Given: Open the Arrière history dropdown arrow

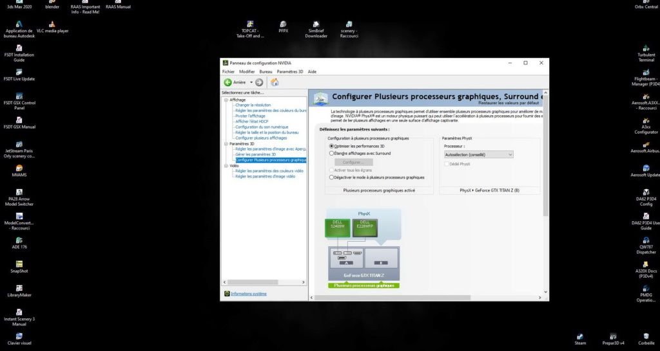Looking at the screenshot, I should pos(251,82).
